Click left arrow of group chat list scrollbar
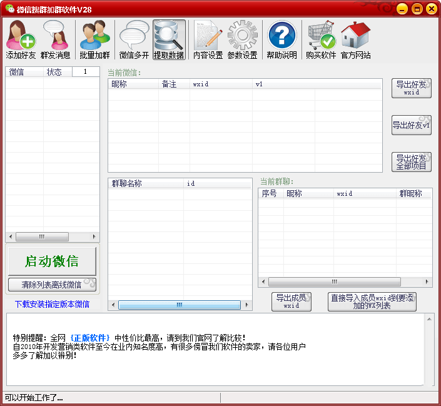The width and height of the screenshot is (441, 406). coord(113,305)
